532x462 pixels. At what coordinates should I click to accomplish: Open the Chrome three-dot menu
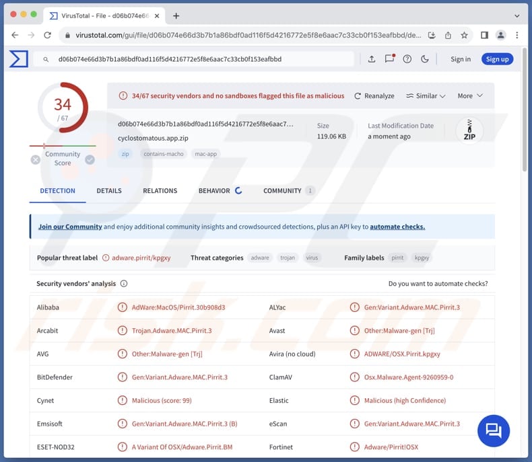[x=517, y=35]
